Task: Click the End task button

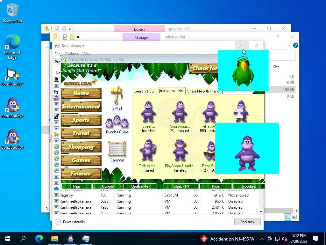Action: pyautogui.click(x=247, y=222)
